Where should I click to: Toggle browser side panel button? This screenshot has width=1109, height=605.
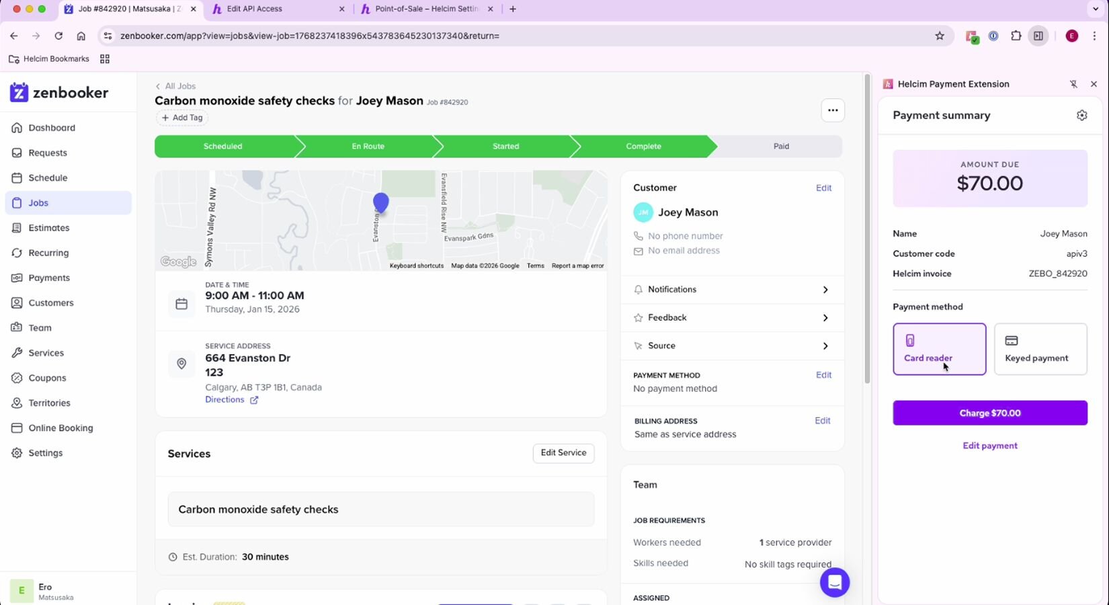click(x=1038, y=36)
